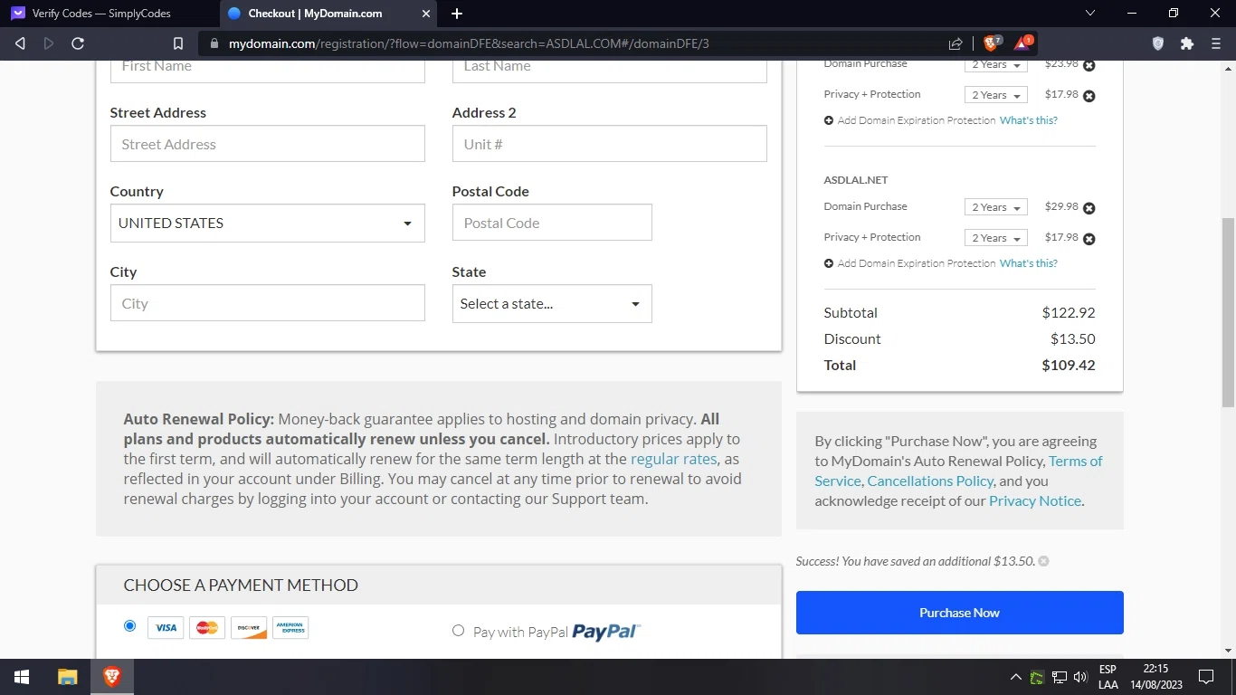Switch to Verify Codes — SimplyCodes tab
Image resolution: width=1236 pixels, height=695 pixels.
[x=101, y=14]
